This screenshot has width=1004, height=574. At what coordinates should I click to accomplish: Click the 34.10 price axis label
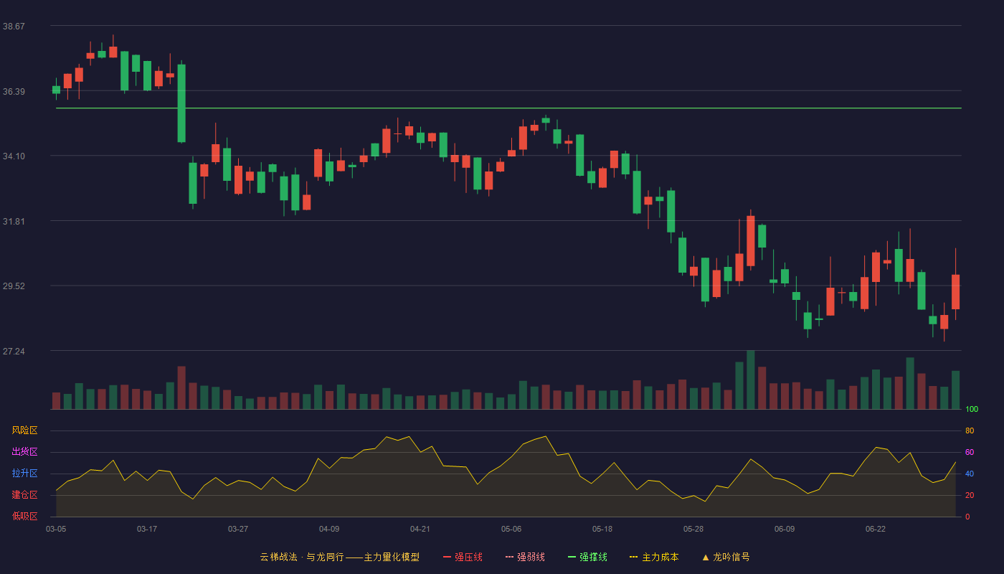point(14,156)
